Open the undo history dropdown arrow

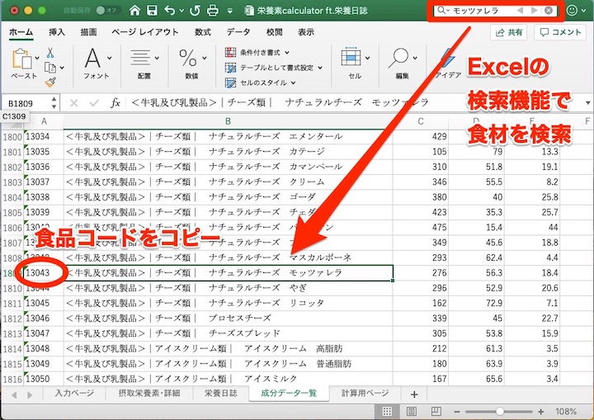181,11
